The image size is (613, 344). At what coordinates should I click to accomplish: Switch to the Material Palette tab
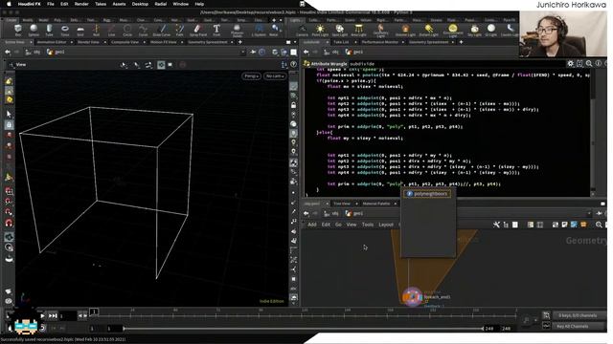click(x=376, y=204)
